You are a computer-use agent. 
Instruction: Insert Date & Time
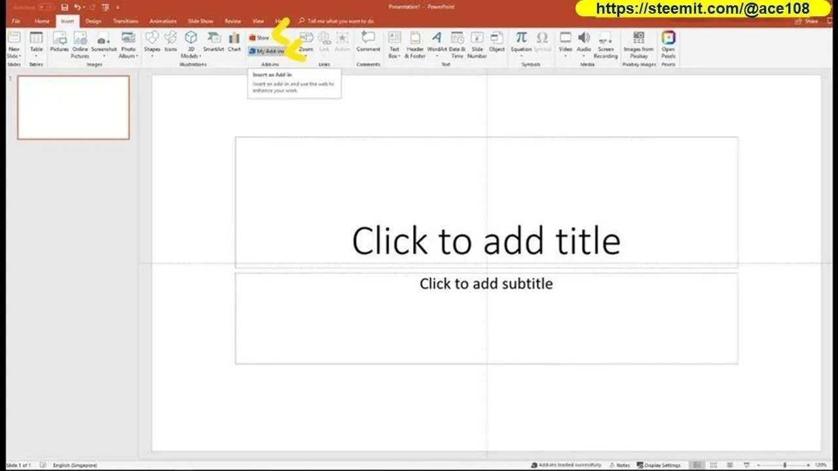(x=457, y=44)
